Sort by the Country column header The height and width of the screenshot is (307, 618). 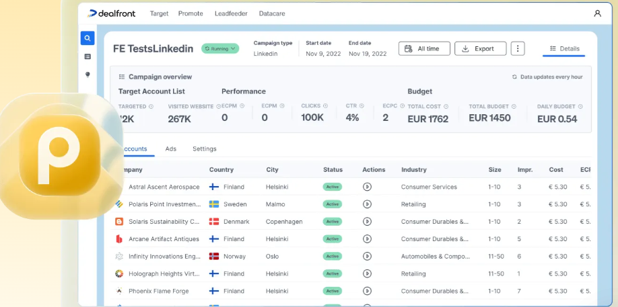[x=221, y=170]
